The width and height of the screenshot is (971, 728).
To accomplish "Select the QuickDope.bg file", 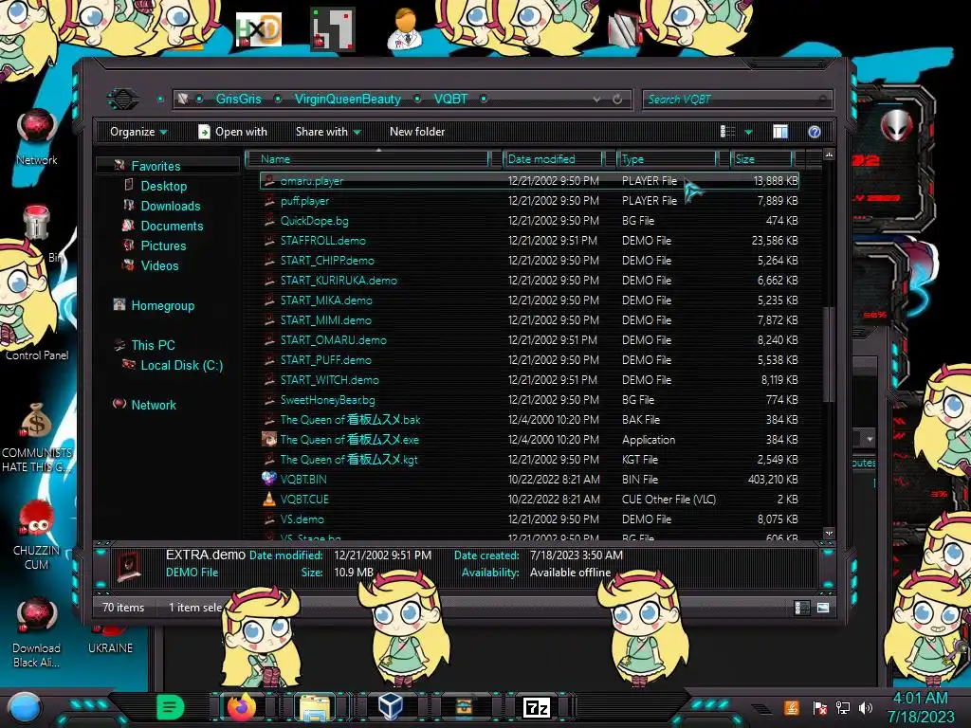I will (x=529, y=220).
